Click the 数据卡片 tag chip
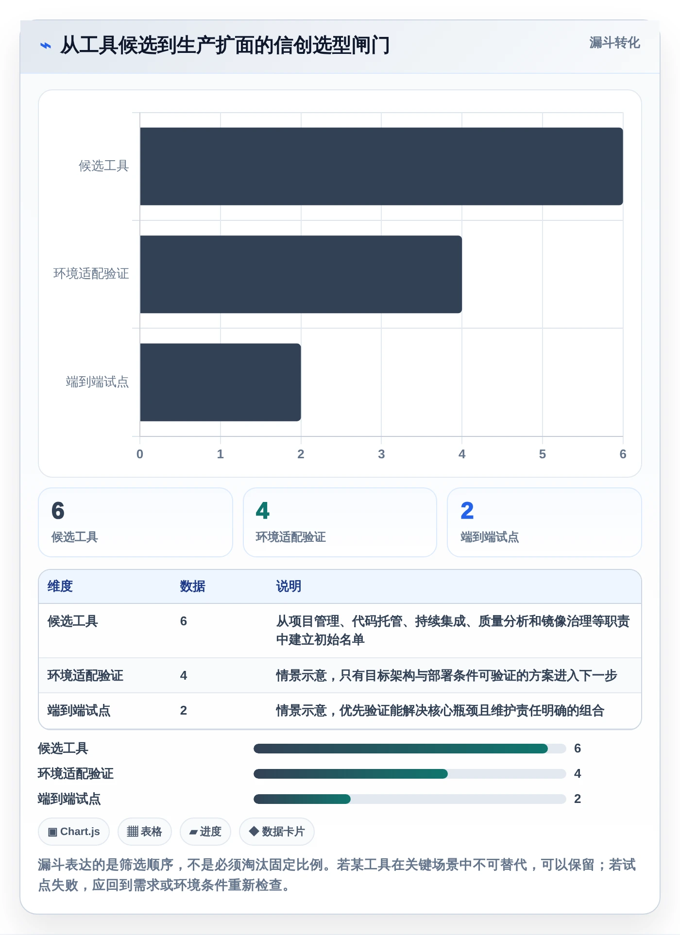Screen dimensions: 680x935 277,832
